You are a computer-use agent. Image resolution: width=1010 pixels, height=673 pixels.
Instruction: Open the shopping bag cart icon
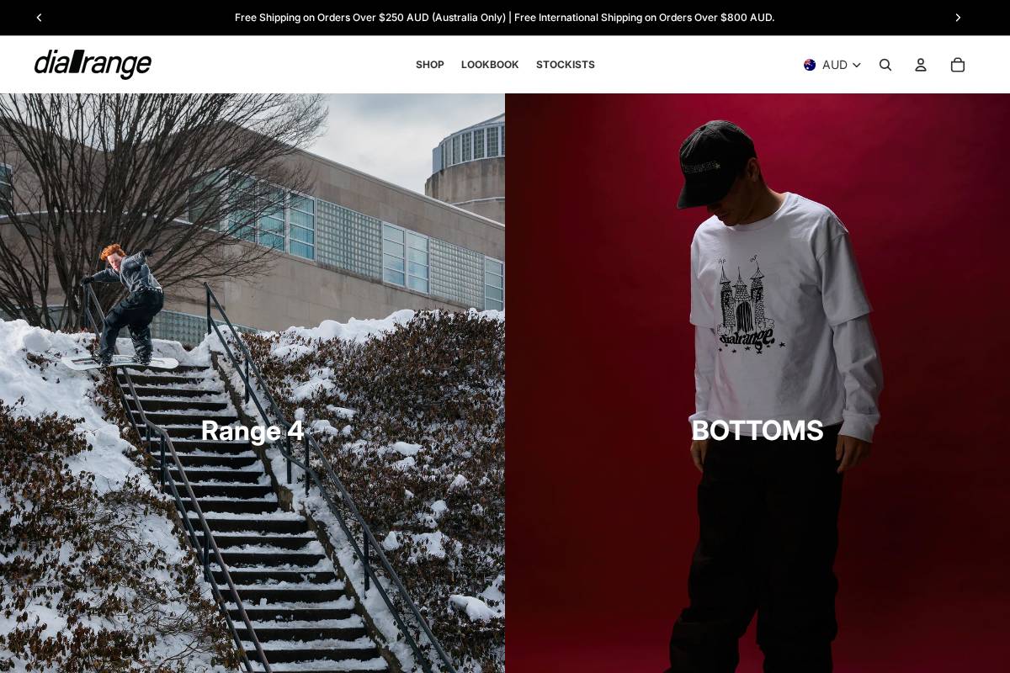[x=958, y=65]
